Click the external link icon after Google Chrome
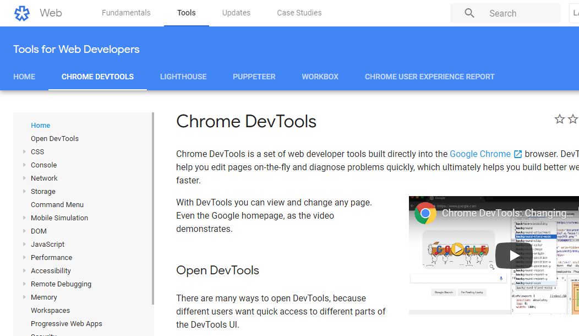Viewport: 579px width, 336px height. (518, 154)
